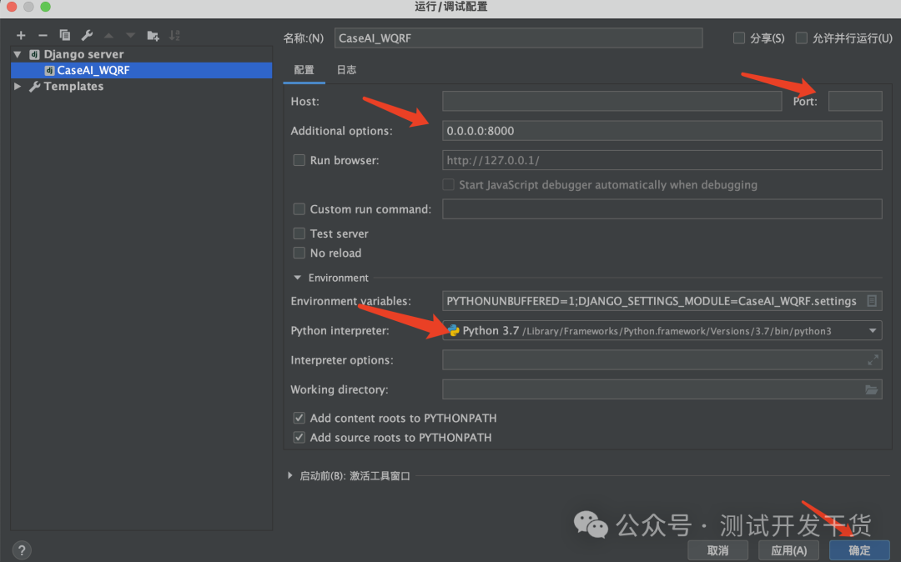Select the 配置 tab
The width and height of the screenshot is (901, 562).
click(x=304, y=70)
